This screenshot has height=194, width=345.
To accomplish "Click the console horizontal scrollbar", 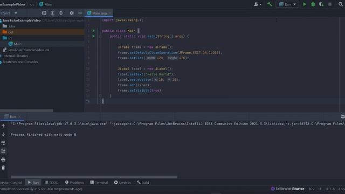I will click(94, 177).
